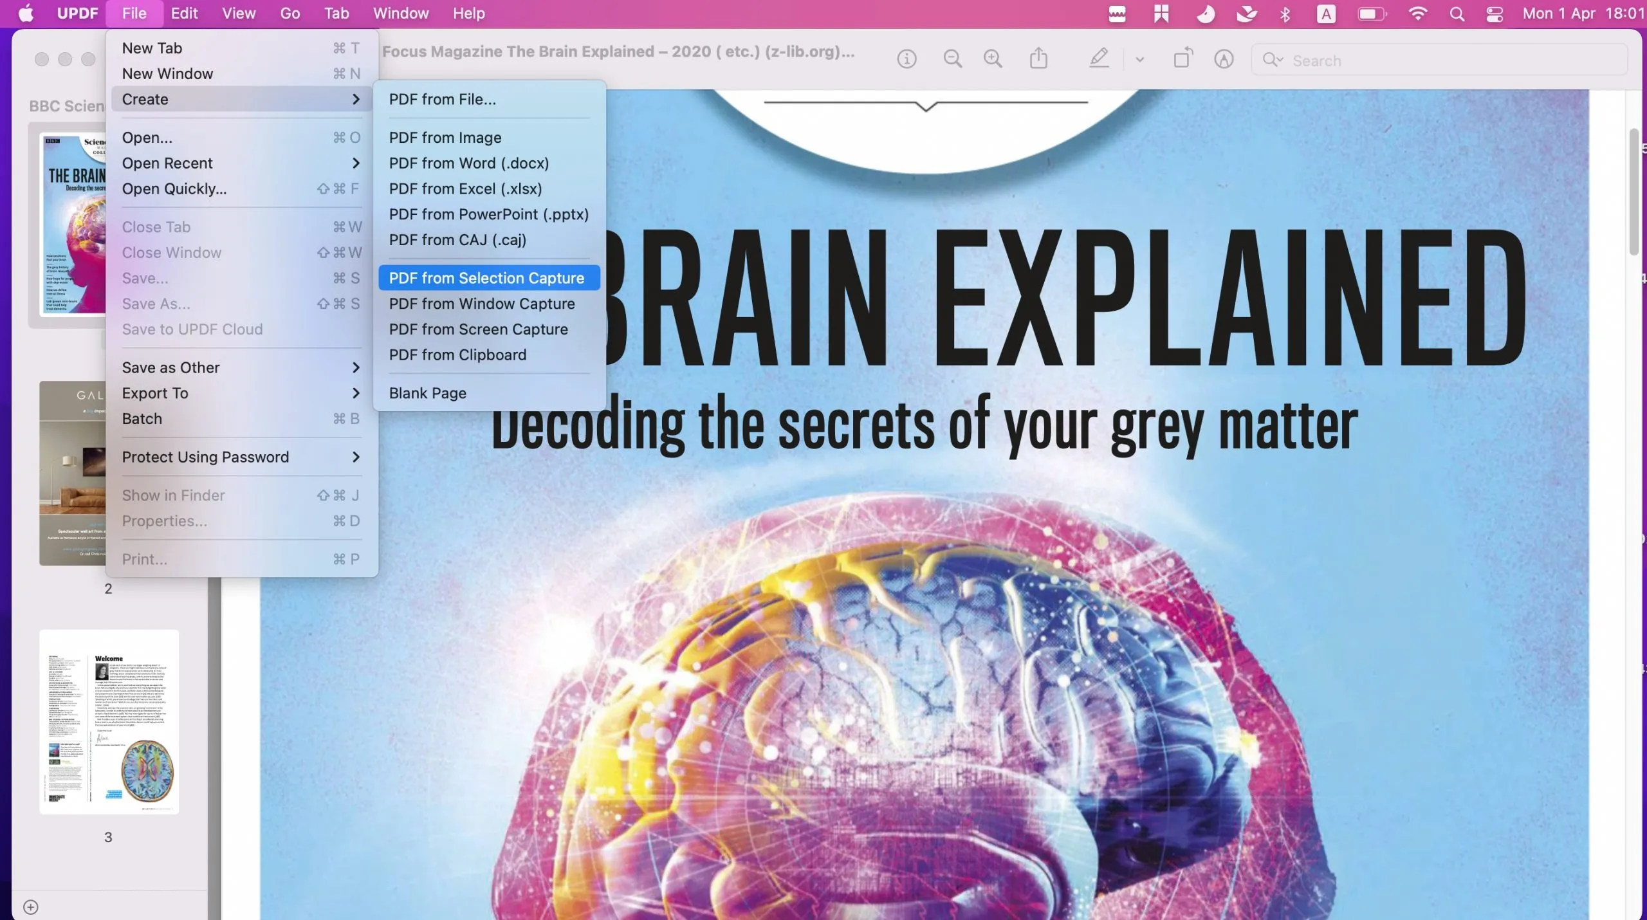The width and height of the screenshot is (1647, 920).
Task: Click the File menu item
Action: click(133, 14)
